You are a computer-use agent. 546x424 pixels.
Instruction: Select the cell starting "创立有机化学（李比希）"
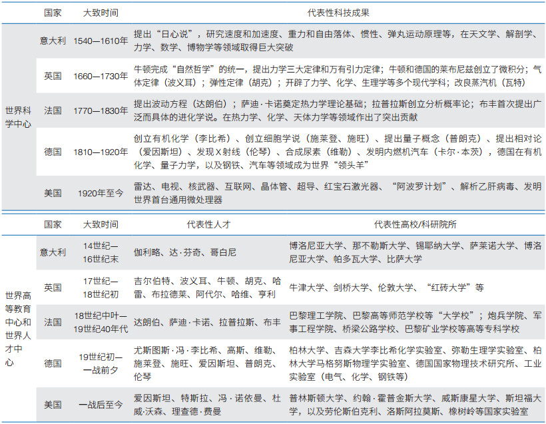(x=338, y=152)
